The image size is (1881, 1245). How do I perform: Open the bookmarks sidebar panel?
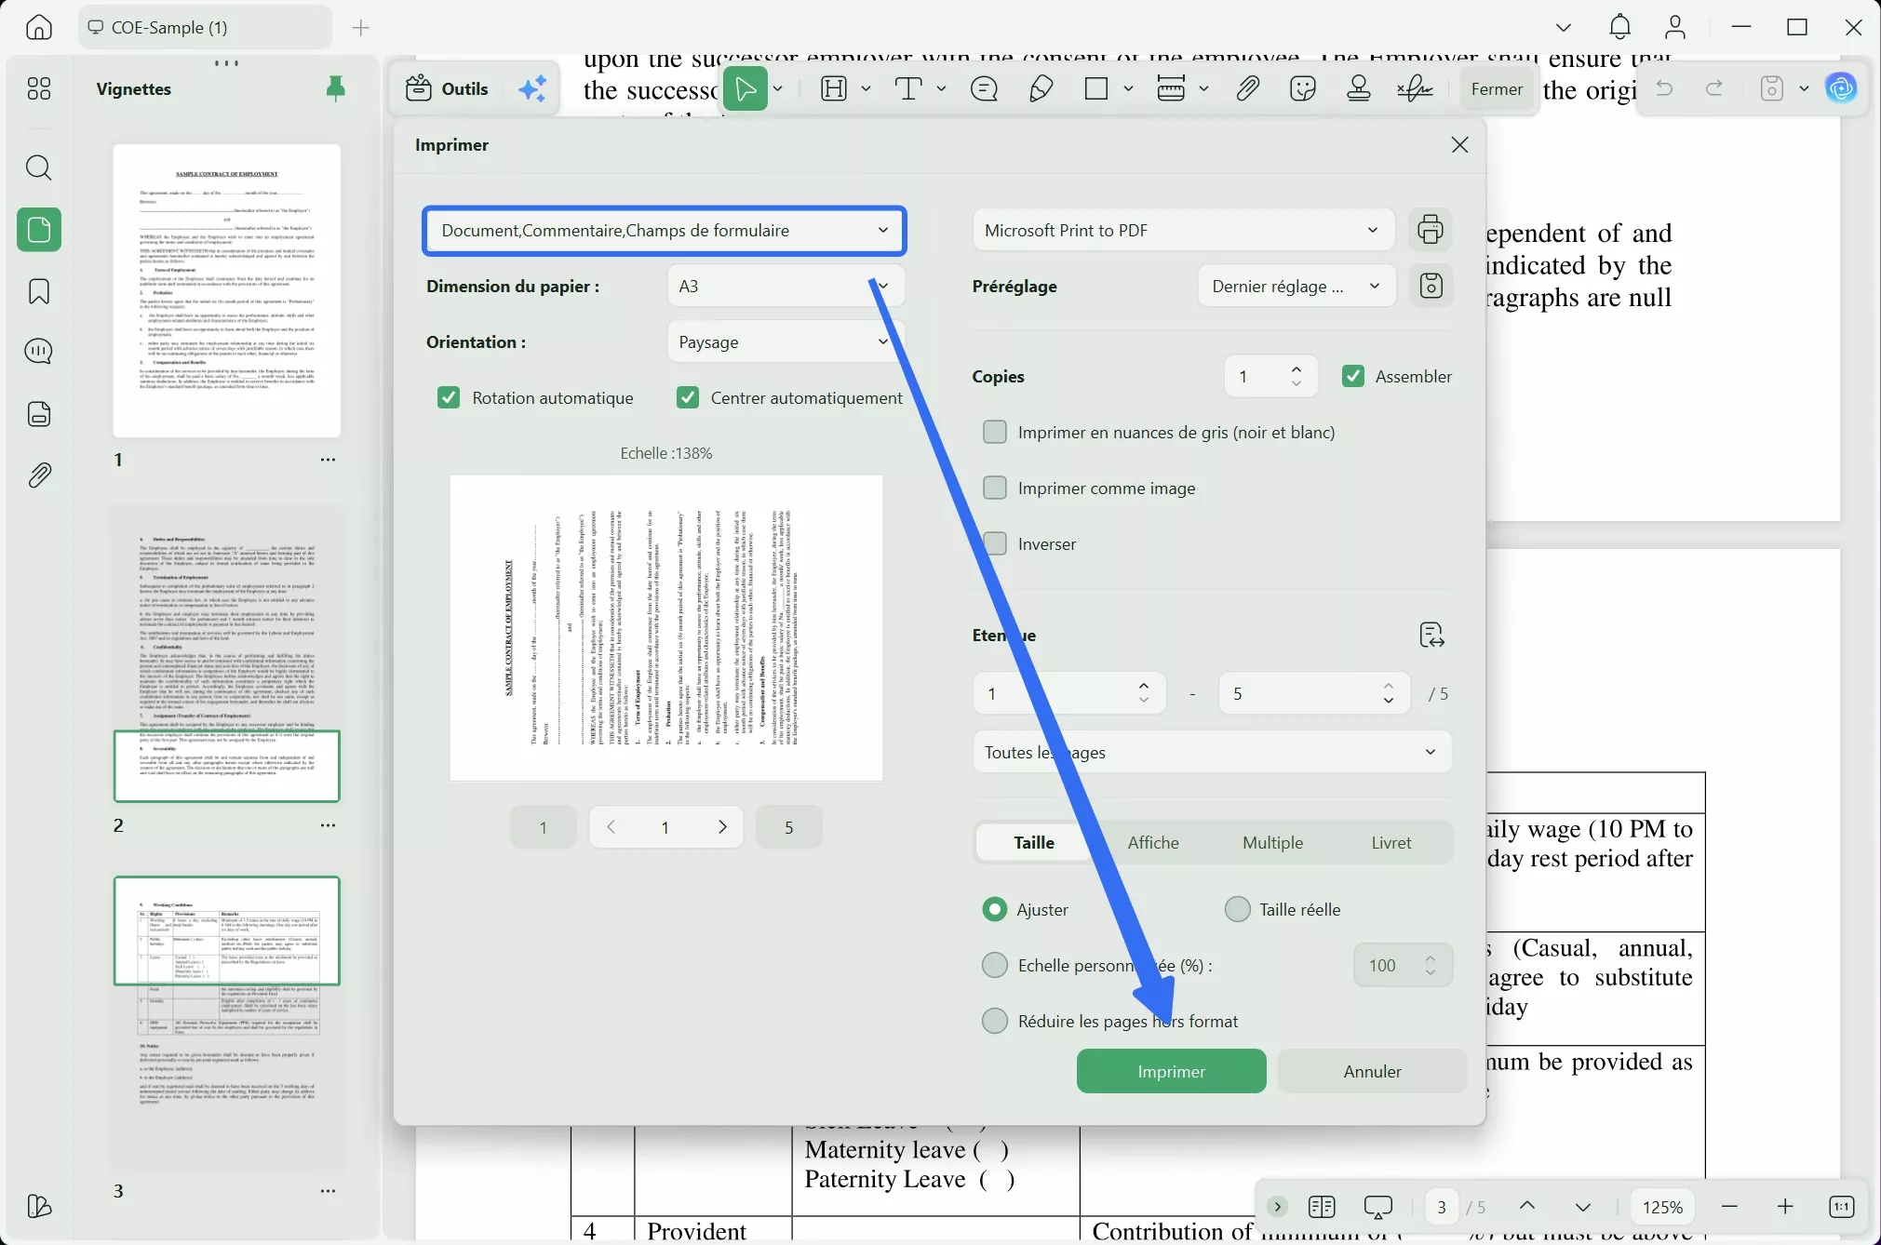39,291
